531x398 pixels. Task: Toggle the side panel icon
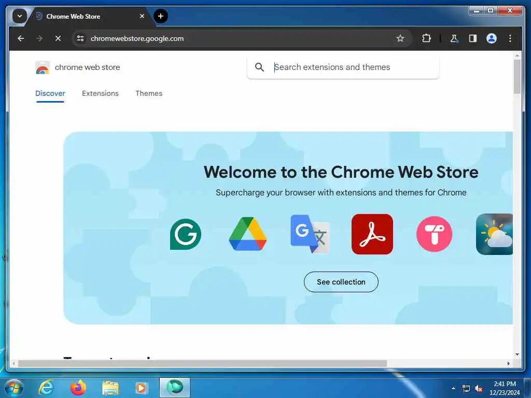click(x=473, y=38)
